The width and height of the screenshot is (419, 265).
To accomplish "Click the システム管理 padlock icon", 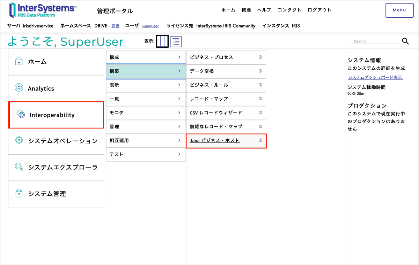I will [x=19, y=193].
